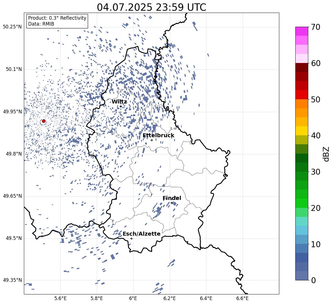Click the 40 colorbar tick label

316,136
